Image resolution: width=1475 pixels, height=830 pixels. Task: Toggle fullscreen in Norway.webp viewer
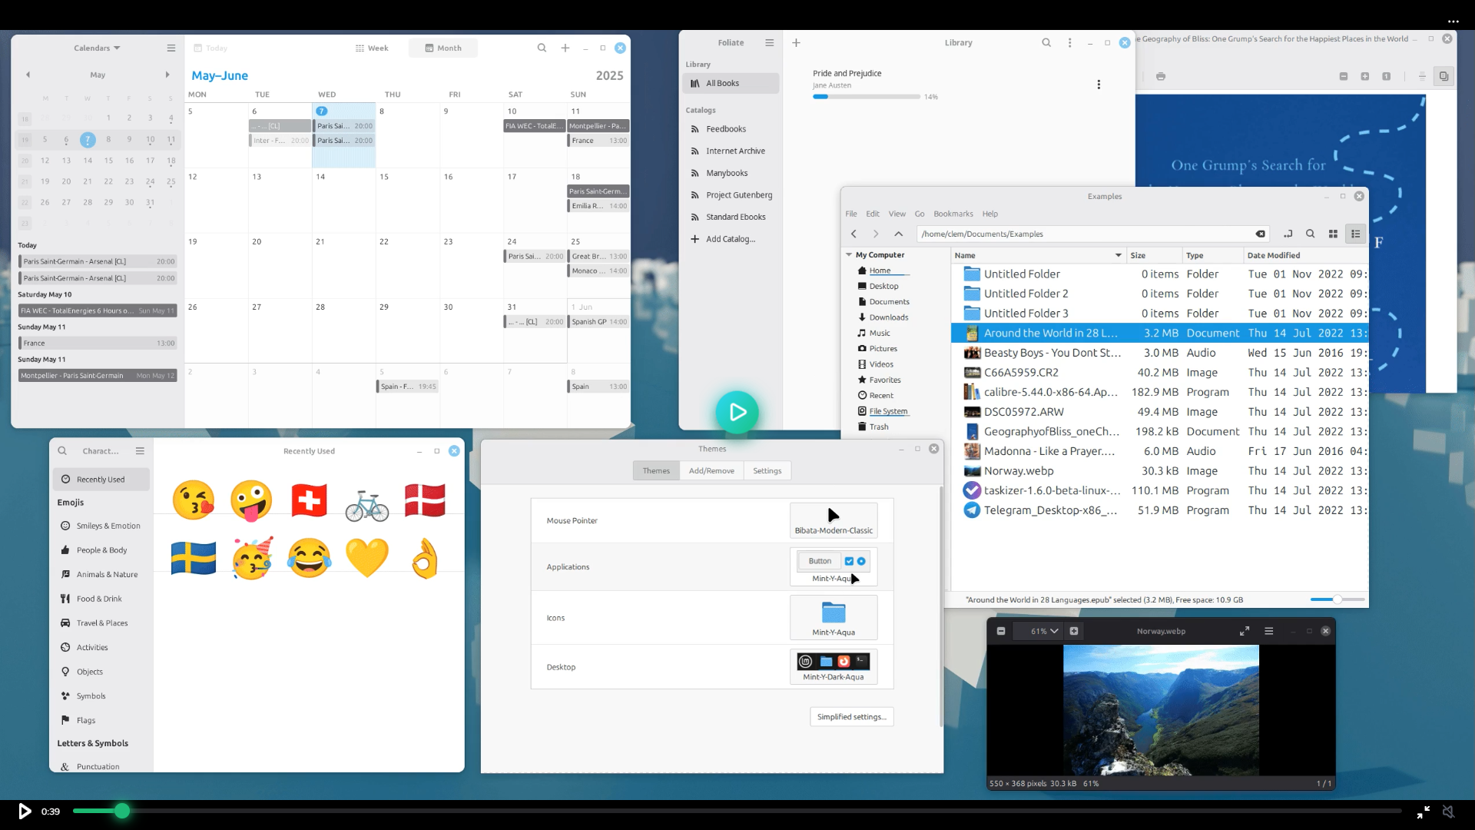coord(1244,631)
